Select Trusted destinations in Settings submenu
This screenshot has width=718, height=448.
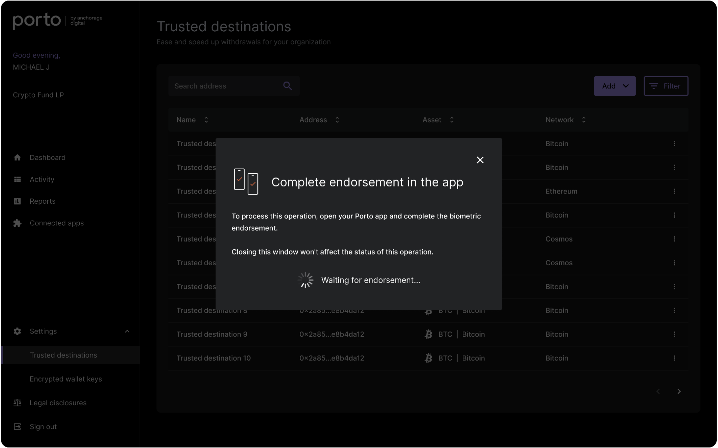tap(63, 355)
